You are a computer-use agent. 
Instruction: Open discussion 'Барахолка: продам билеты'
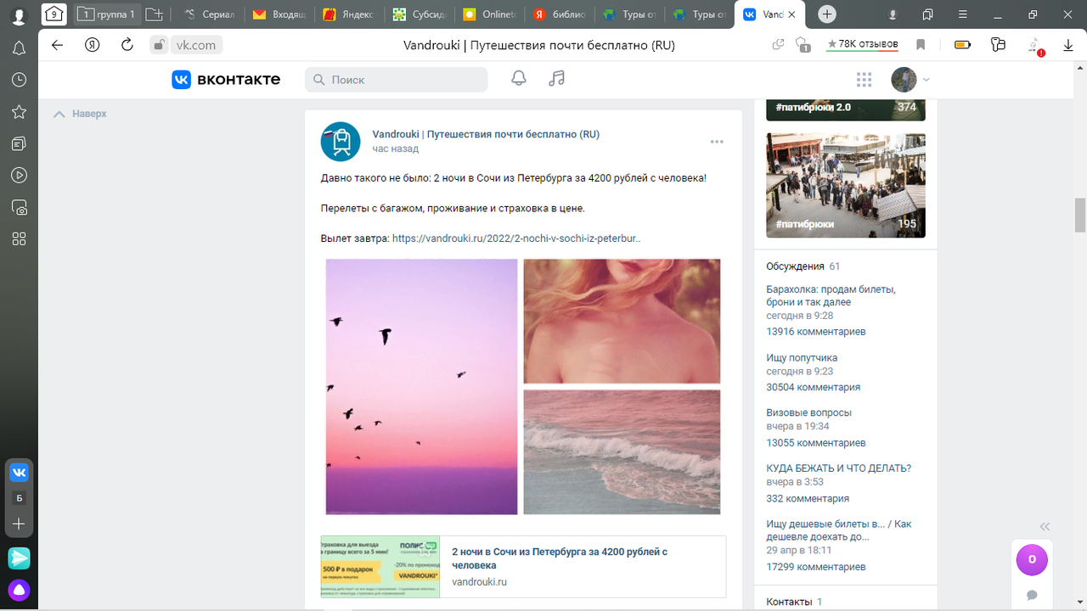[x=831, y=295]
